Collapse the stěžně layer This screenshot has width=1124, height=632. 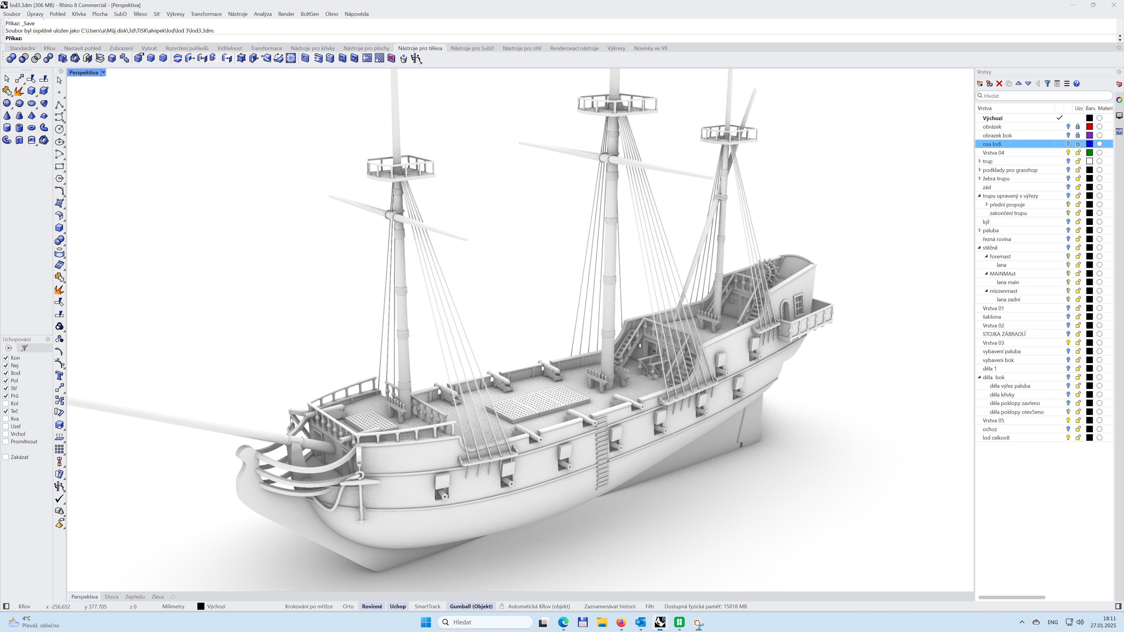[x=980, y=248]
